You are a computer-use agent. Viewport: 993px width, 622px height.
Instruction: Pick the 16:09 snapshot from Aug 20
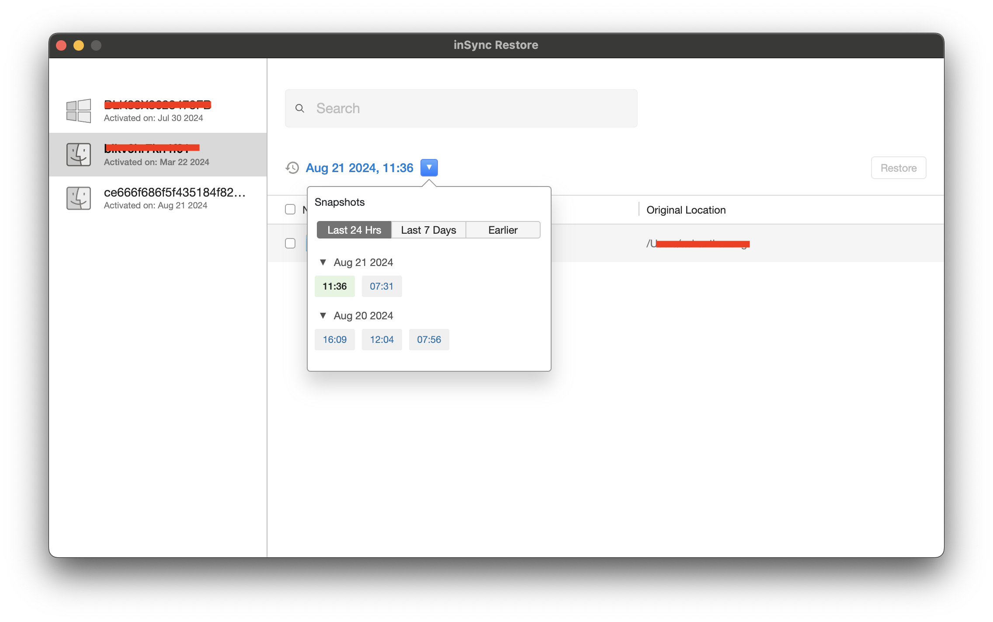point(334,339)
